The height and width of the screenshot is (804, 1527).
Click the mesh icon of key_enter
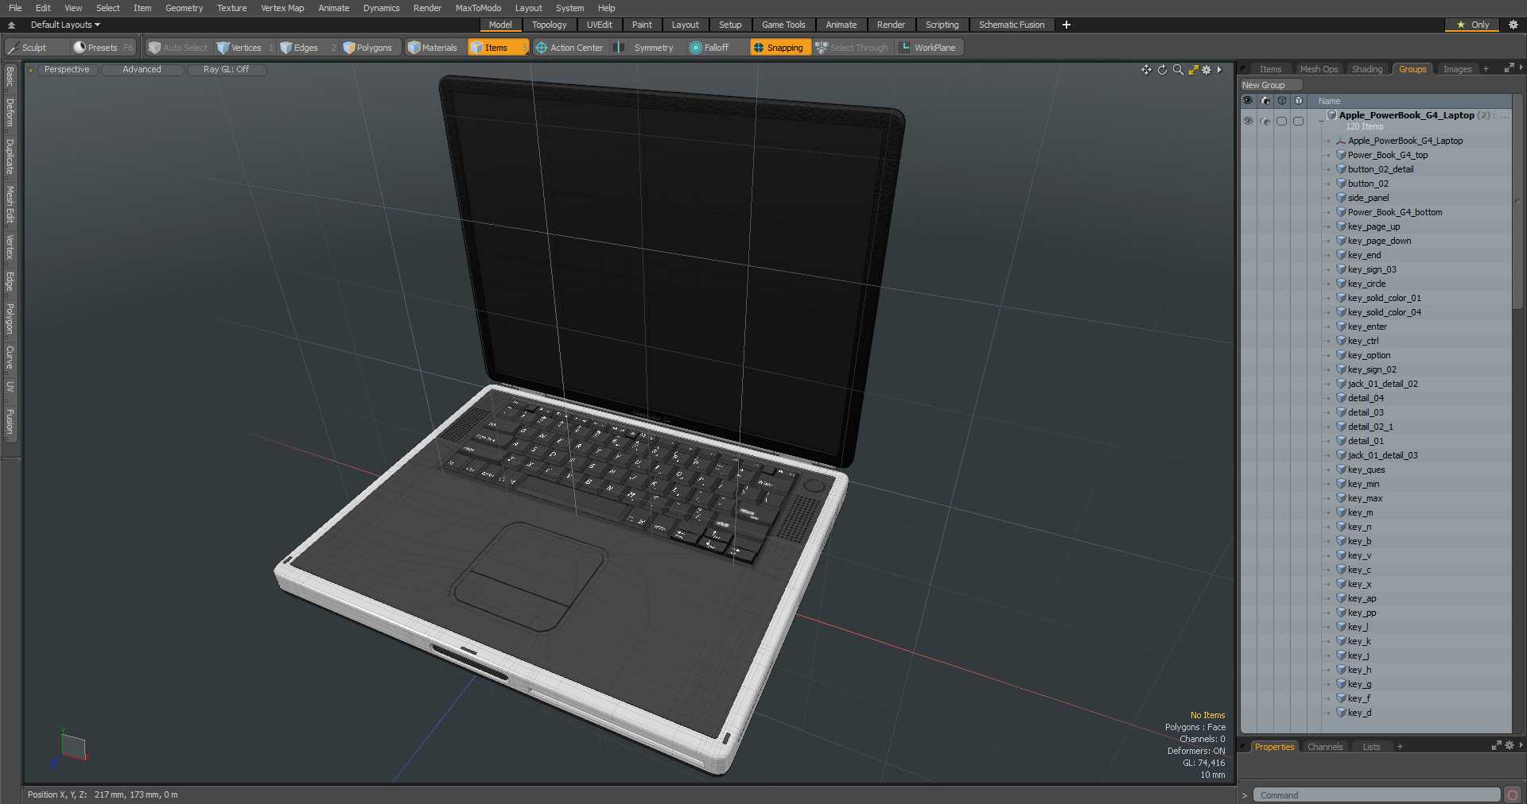(x=1341, y=327)
